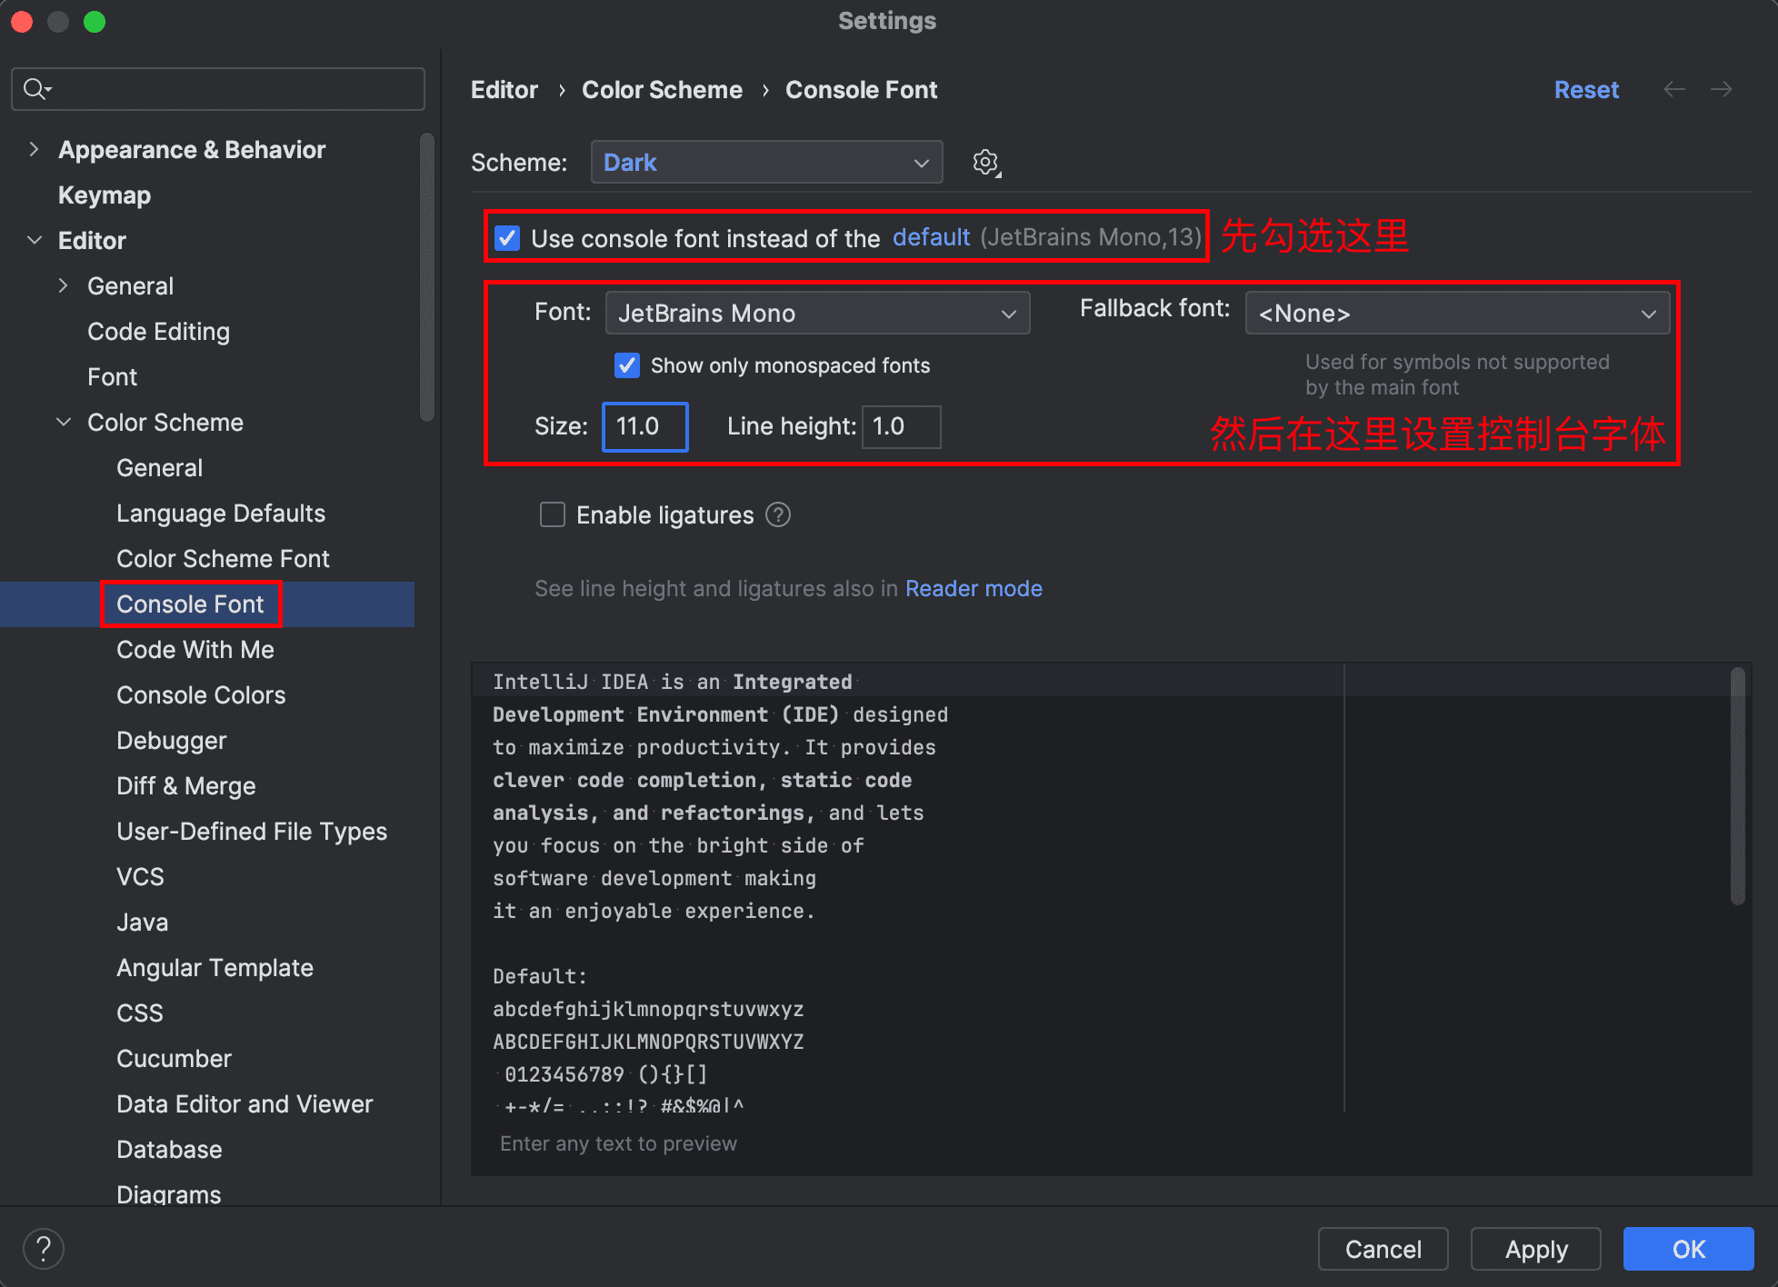Screen dimensions: 1778x1287
Task: Click Editor breadcrumb
Action: pyautogui.click(x=504, y=90)
